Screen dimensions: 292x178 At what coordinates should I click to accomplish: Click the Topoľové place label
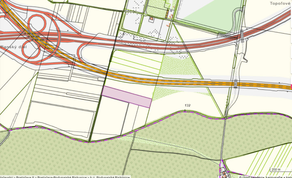click(281, 4)
